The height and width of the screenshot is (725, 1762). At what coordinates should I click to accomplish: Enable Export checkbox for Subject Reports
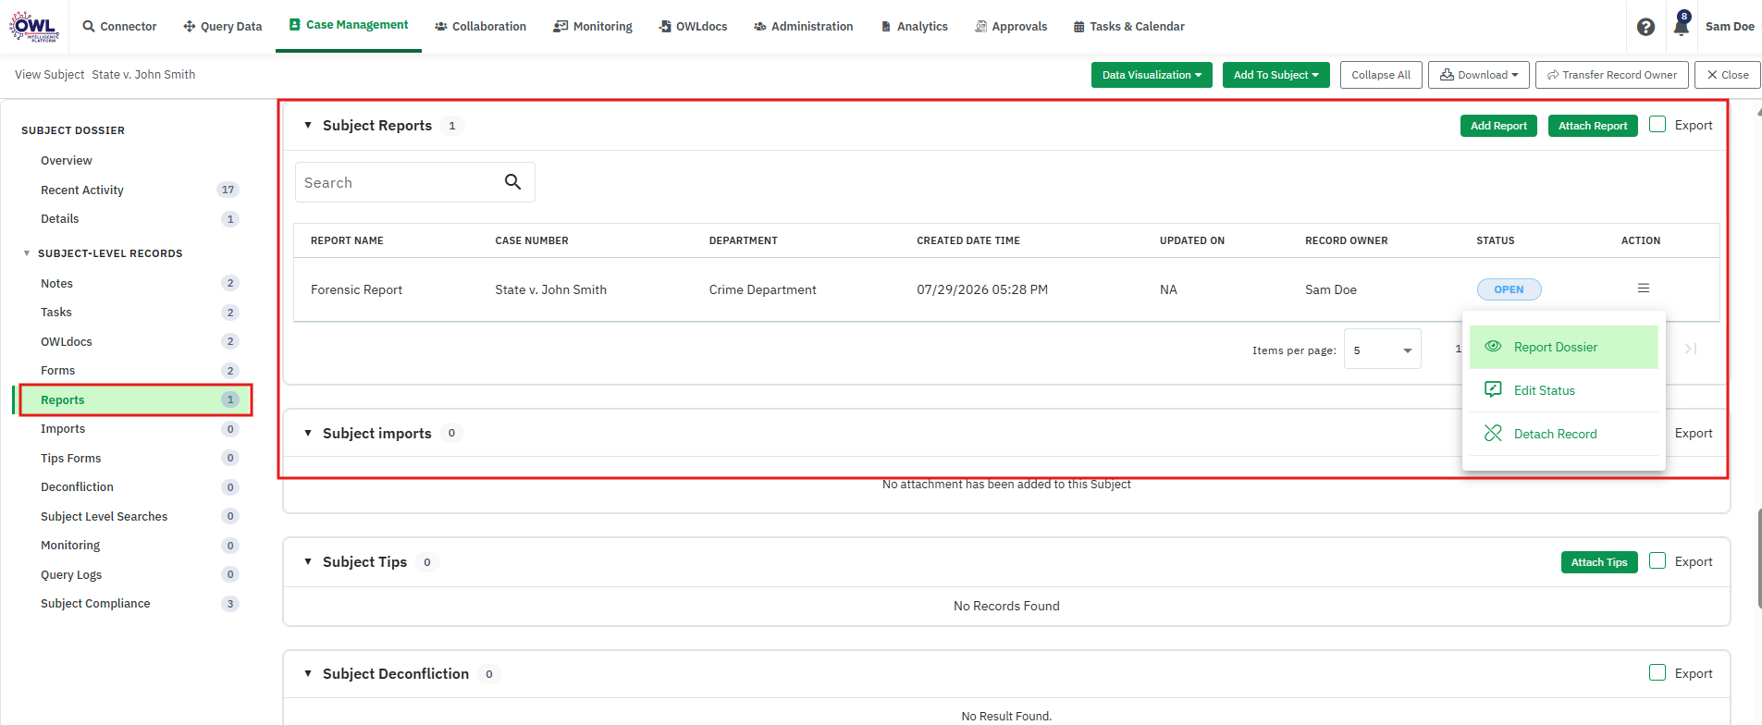click(1657, 124)
